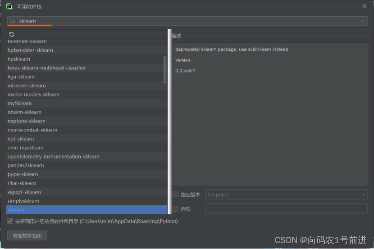
Task: Open the version dropdown showing 0.0.post2
Action: [286, 195]
